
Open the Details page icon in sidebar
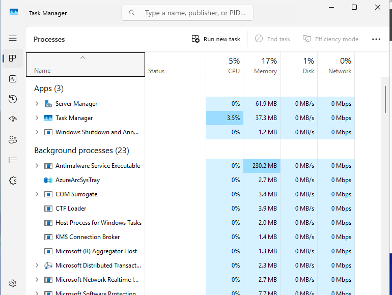coord(13,160)
